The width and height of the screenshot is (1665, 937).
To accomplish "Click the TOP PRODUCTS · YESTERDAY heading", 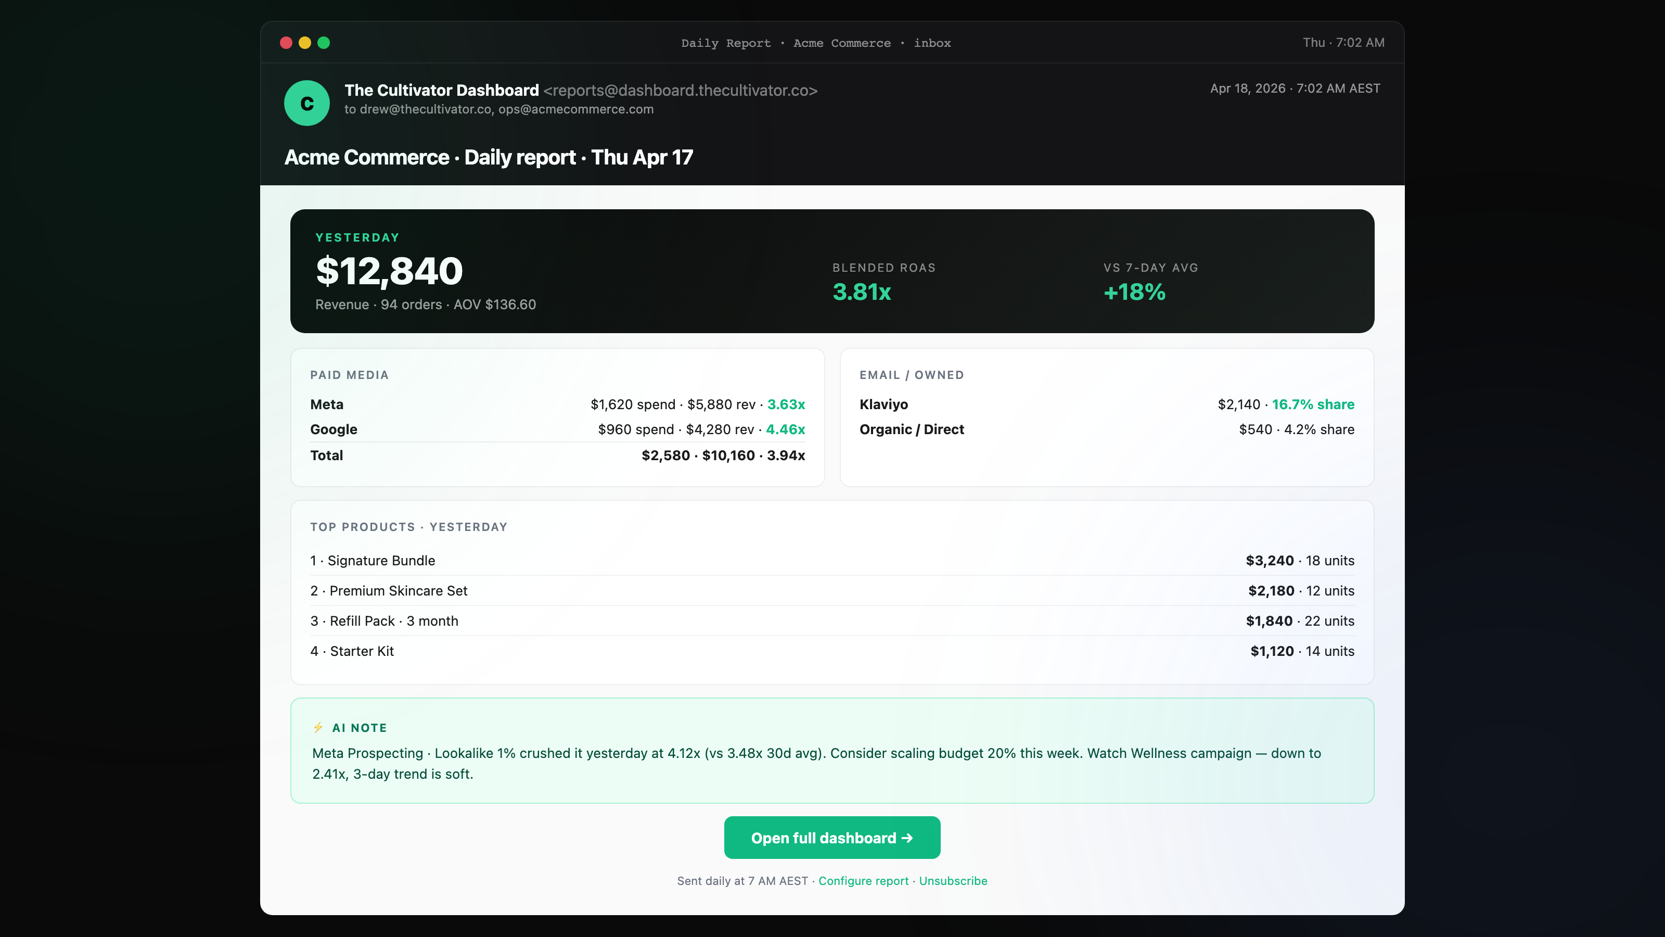I will point(408,527).
